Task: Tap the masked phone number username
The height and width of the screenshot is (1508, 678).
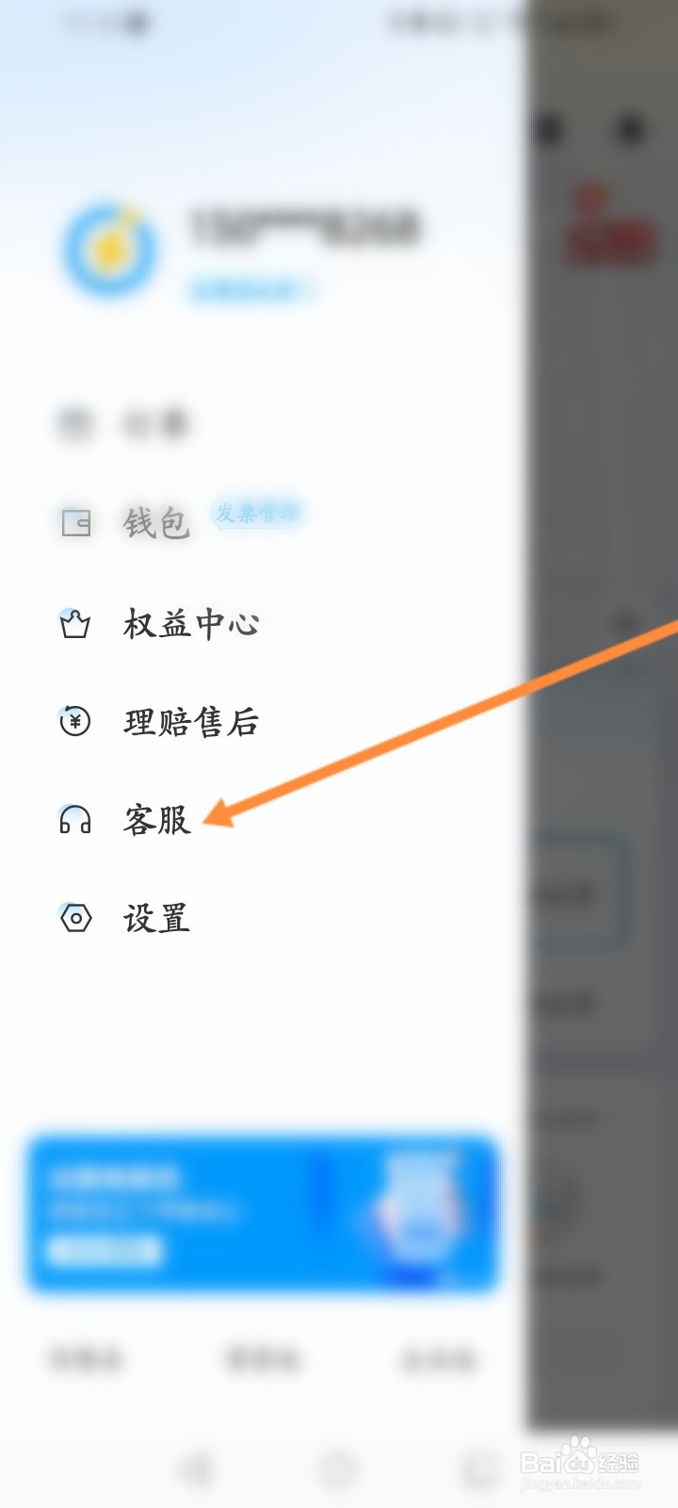Action: [x=305, y=229]
